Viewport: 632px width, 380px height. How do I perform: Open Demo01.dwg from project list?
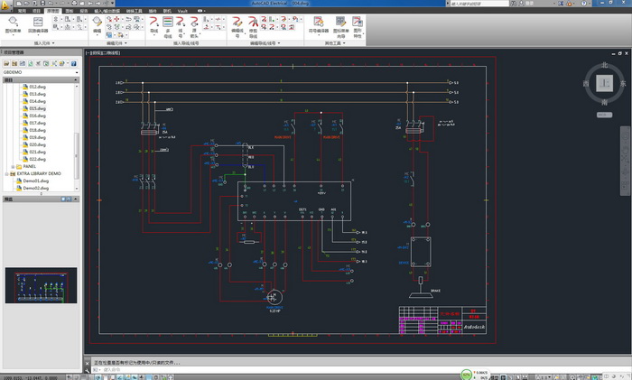click(36, 181)
